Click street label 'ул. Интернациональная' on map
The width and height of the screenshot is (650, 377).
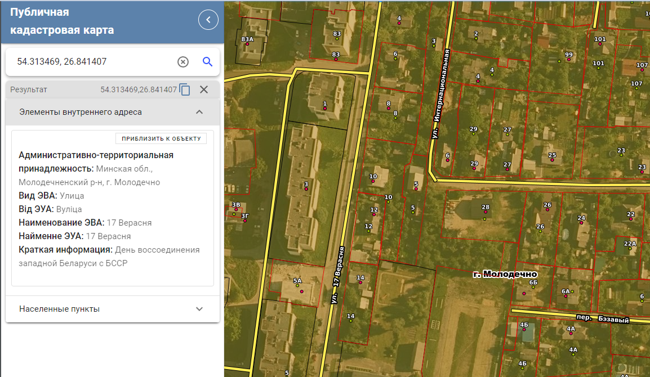click(x=440, y=93)
